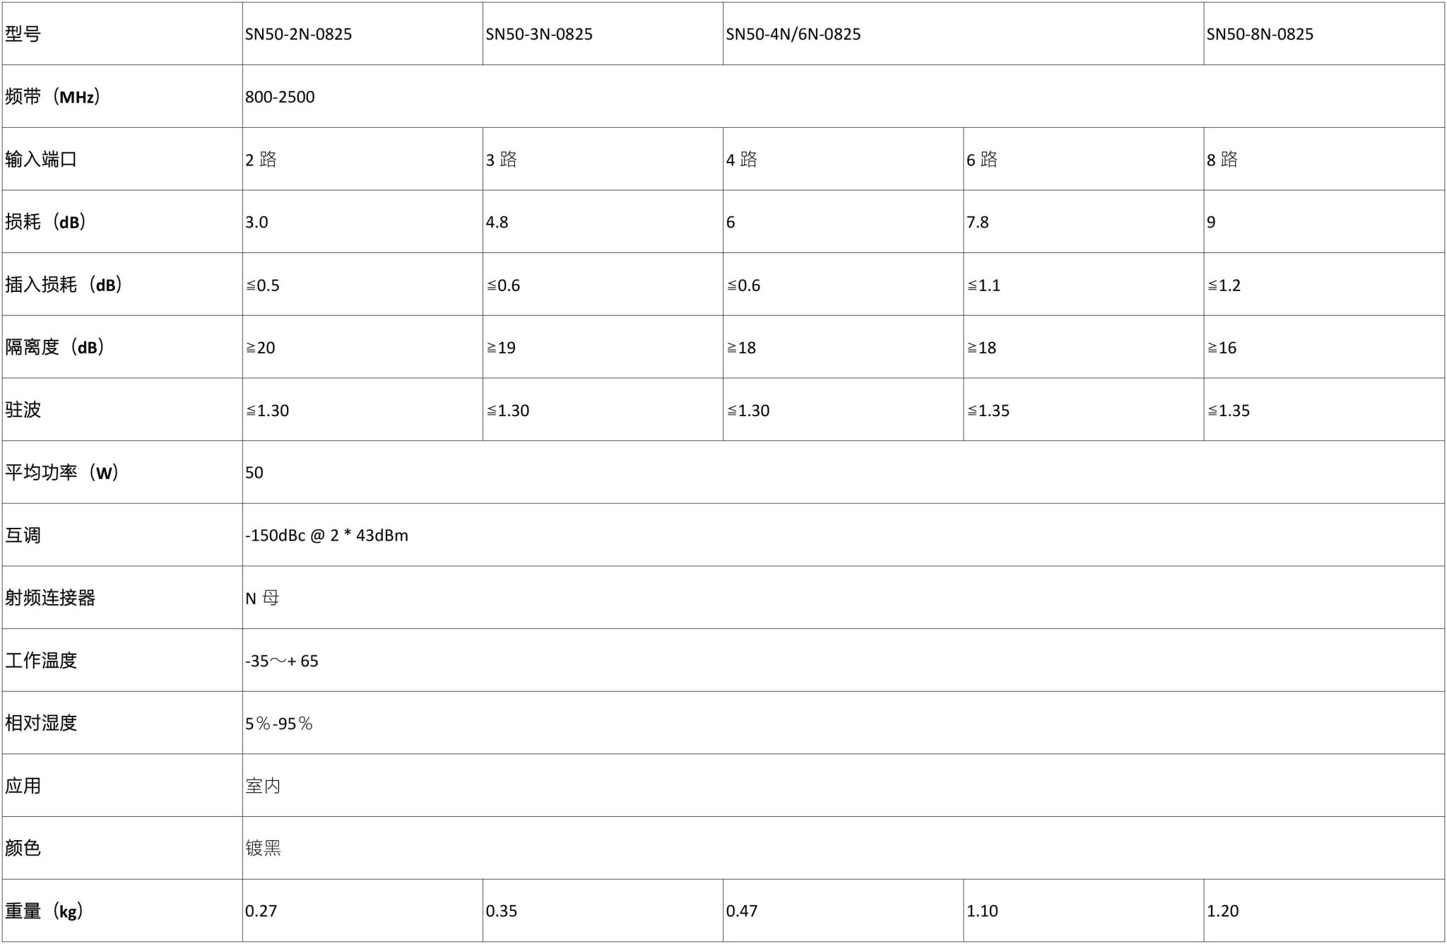
Task: Select the ≦1.1 insertion loss cell
Action: 1084,284
